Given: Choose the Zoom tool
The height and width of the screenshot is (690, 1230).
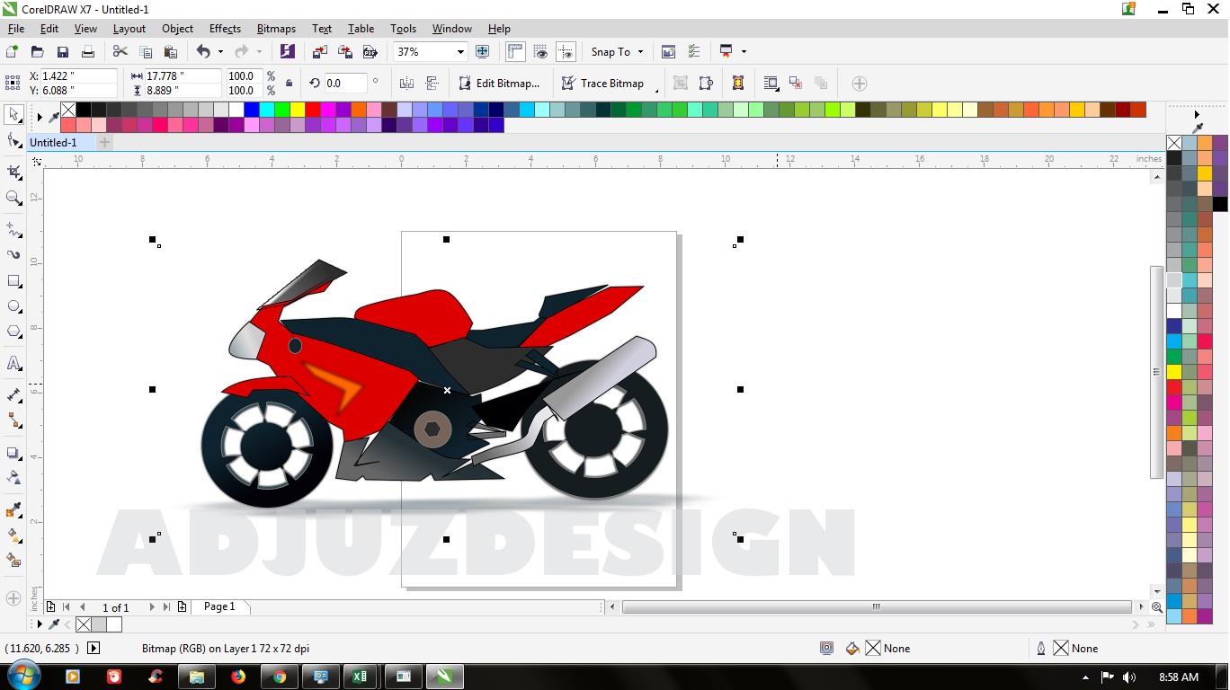Looking at the screenshot, I should pyautogui.click(x=13, y=199).
